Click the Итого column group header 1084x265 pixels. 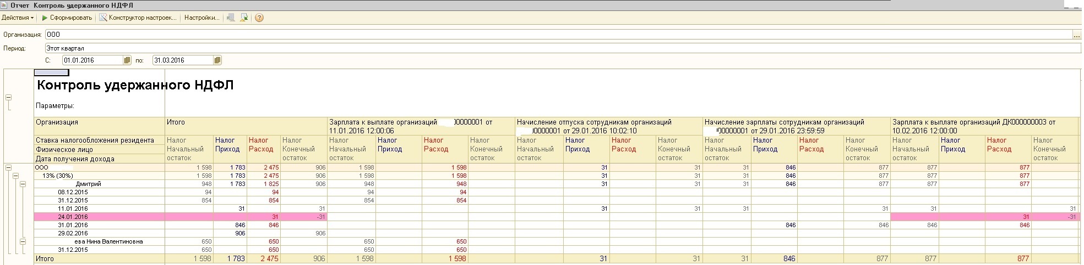(x=246, y=126)
